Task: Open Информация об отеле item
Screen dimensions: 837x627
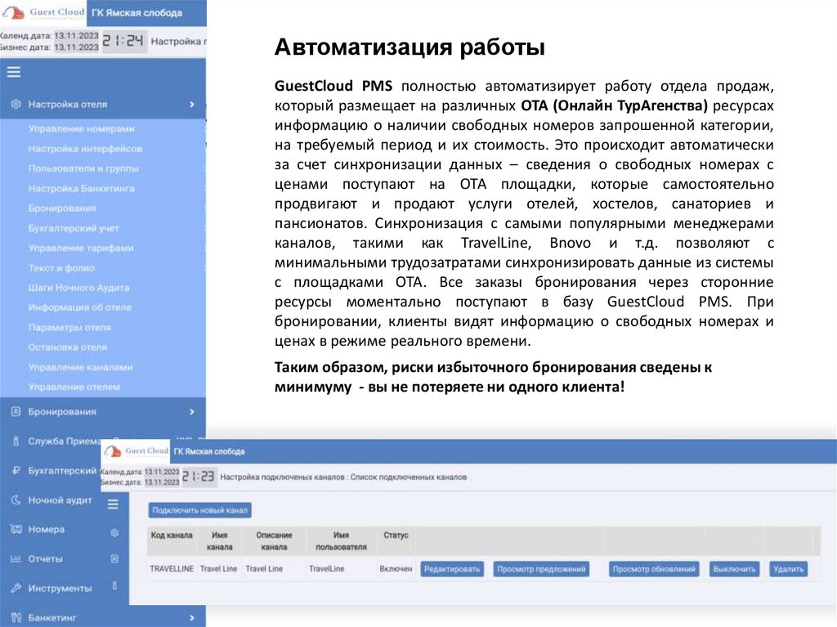Action: coord(80,307)
